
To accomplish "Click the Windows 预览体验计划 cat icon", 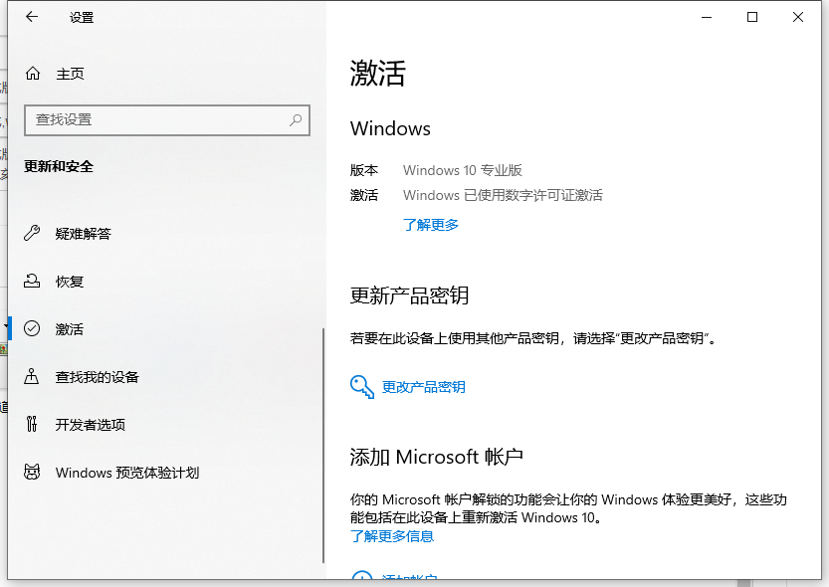I will 32,472.
